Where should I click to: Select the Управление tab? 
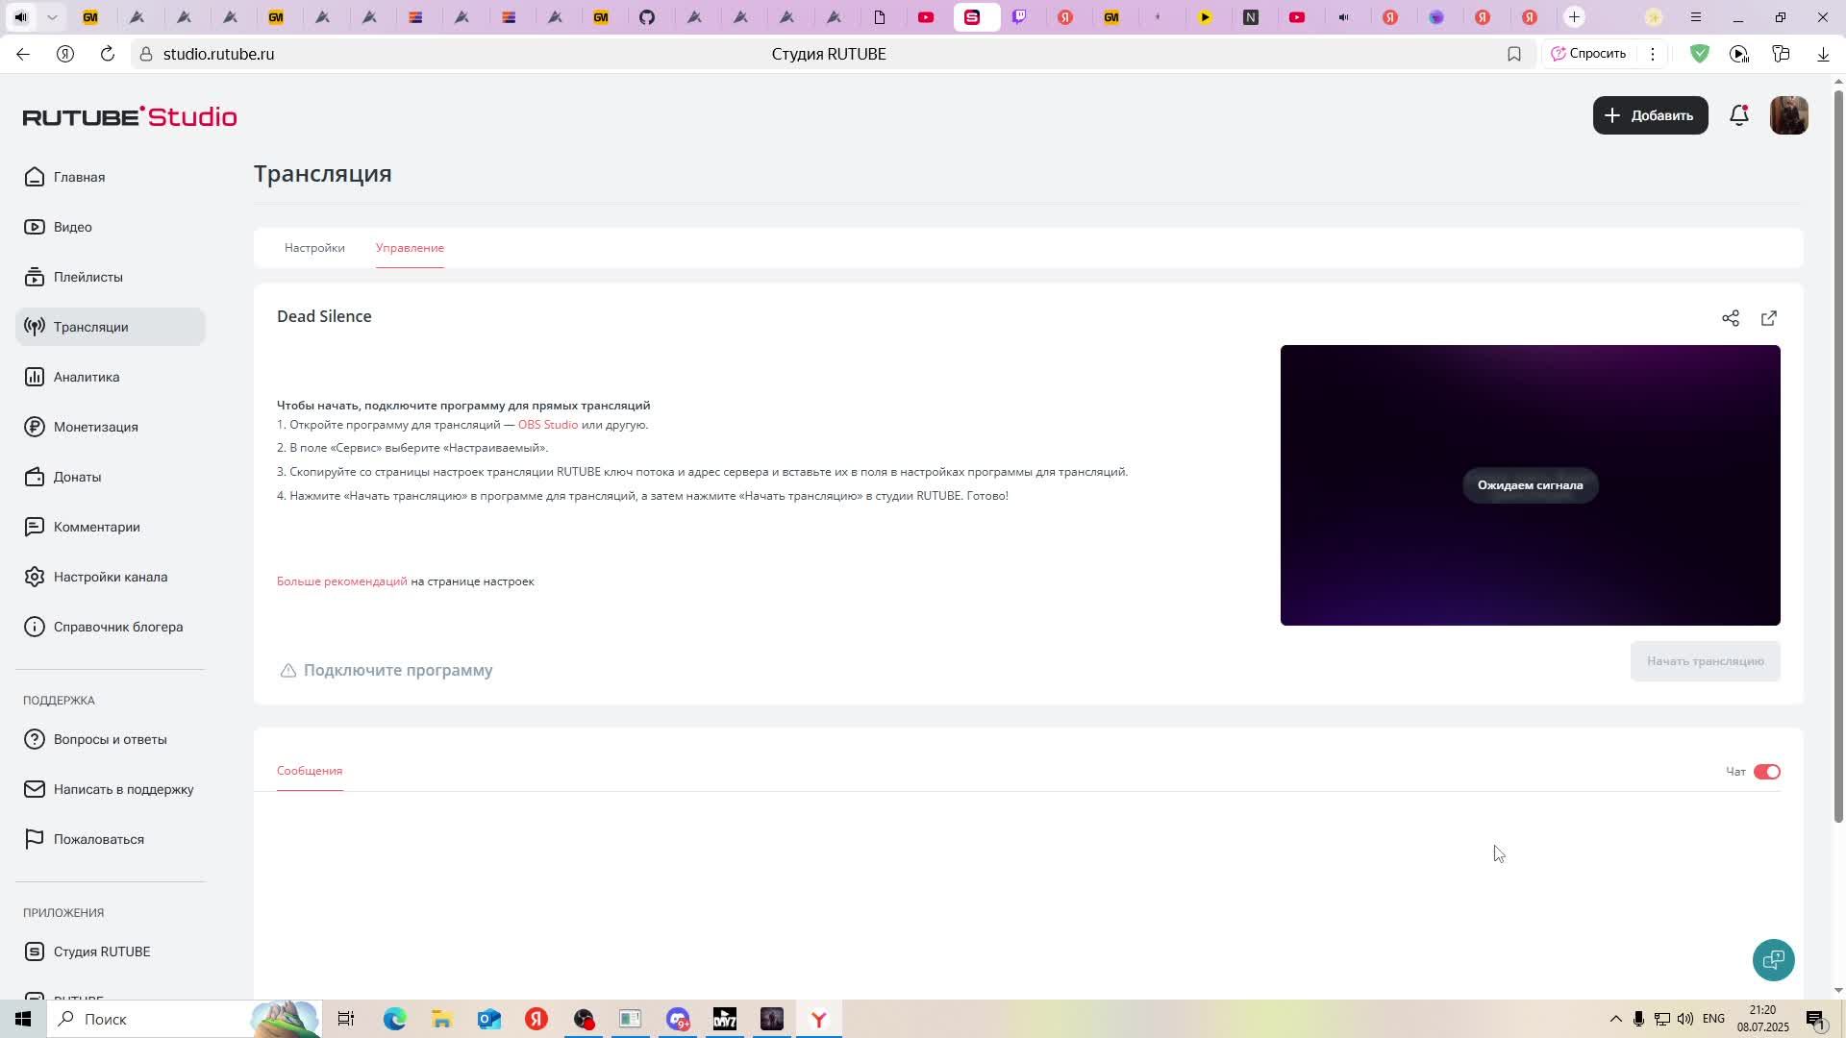(x=410, y=248)
